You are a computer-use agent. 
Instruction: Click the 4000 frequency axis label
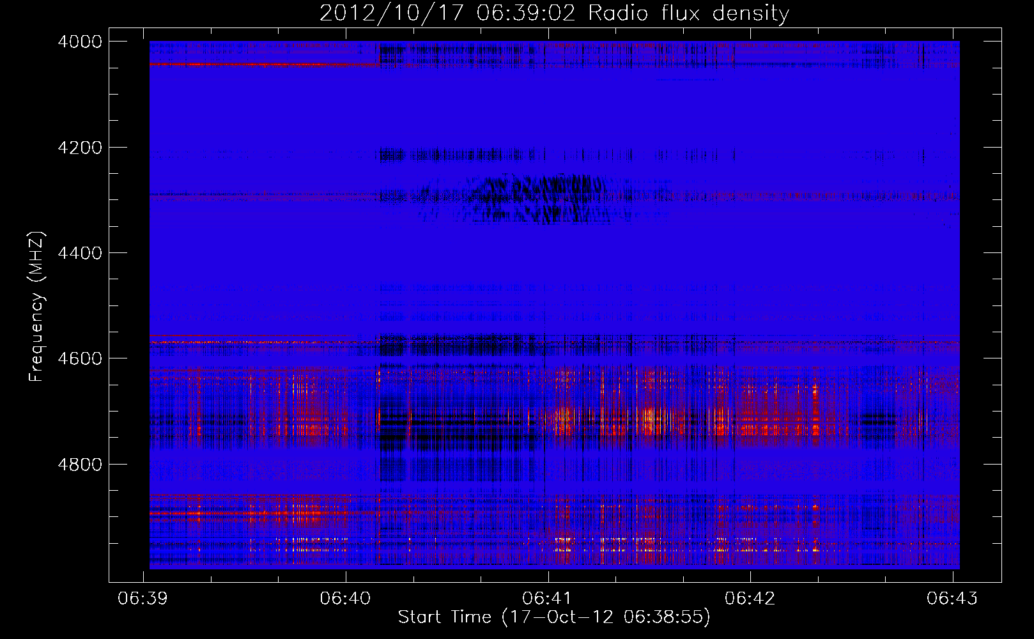click(x=80, y=42)
